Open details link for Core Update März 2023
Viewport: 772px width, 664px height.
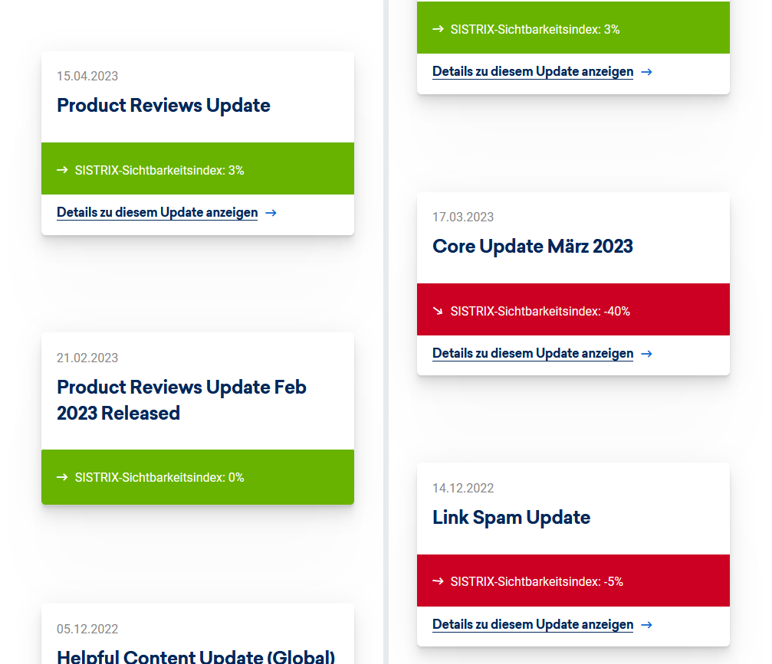tap(532, 354)
